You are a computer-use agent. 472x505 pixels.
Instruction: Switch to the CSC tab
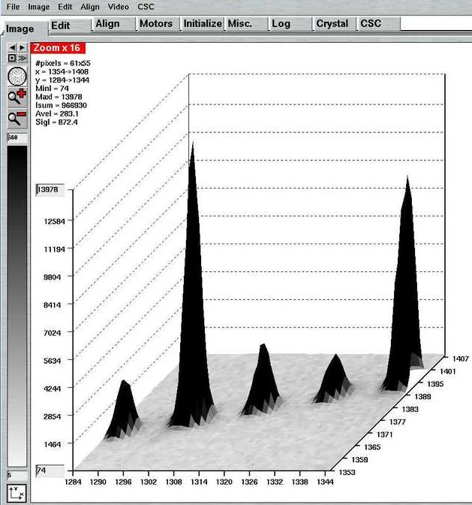click(379, 24)
